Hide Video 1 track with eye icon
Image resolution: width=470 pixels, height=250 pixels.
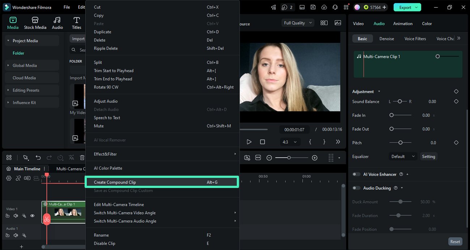[32, 216]
